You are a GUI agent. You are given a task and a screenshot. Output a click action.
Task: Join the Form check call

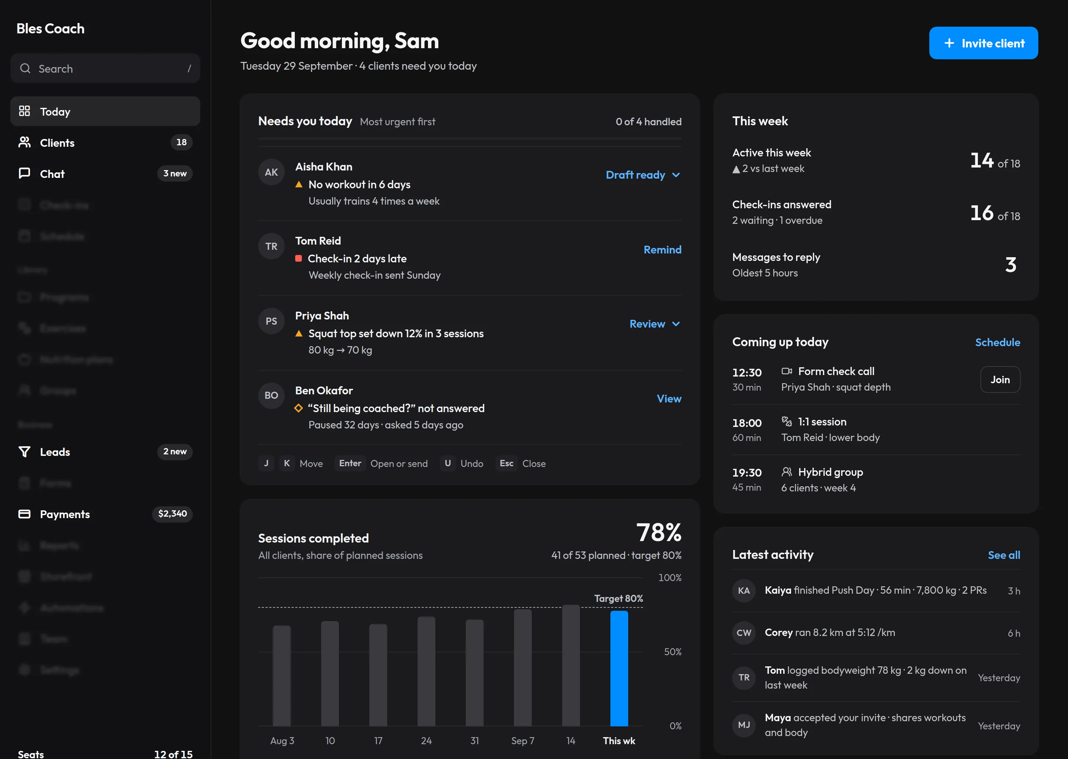(x=1000, y=379)
